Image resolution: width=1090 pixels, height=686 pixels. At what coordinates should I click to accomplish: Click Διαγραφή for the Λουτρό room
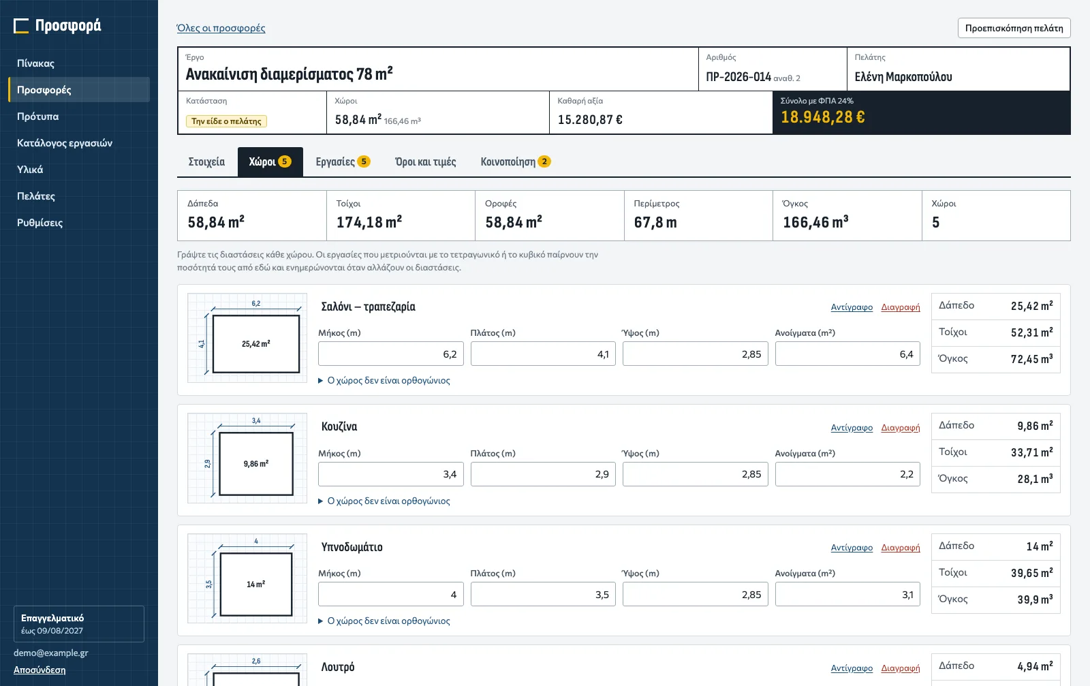point(901,668)
